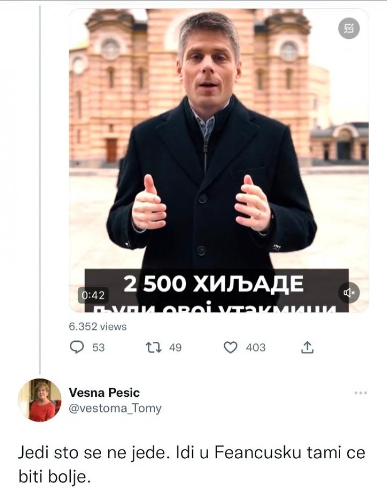Click the Vesna Pesic display name

(104, 392)
